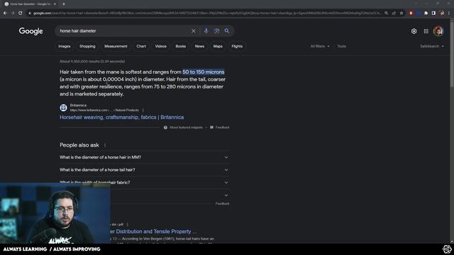Click the browser forward arrow
The image size is (454, 255).
coord(13,13)
